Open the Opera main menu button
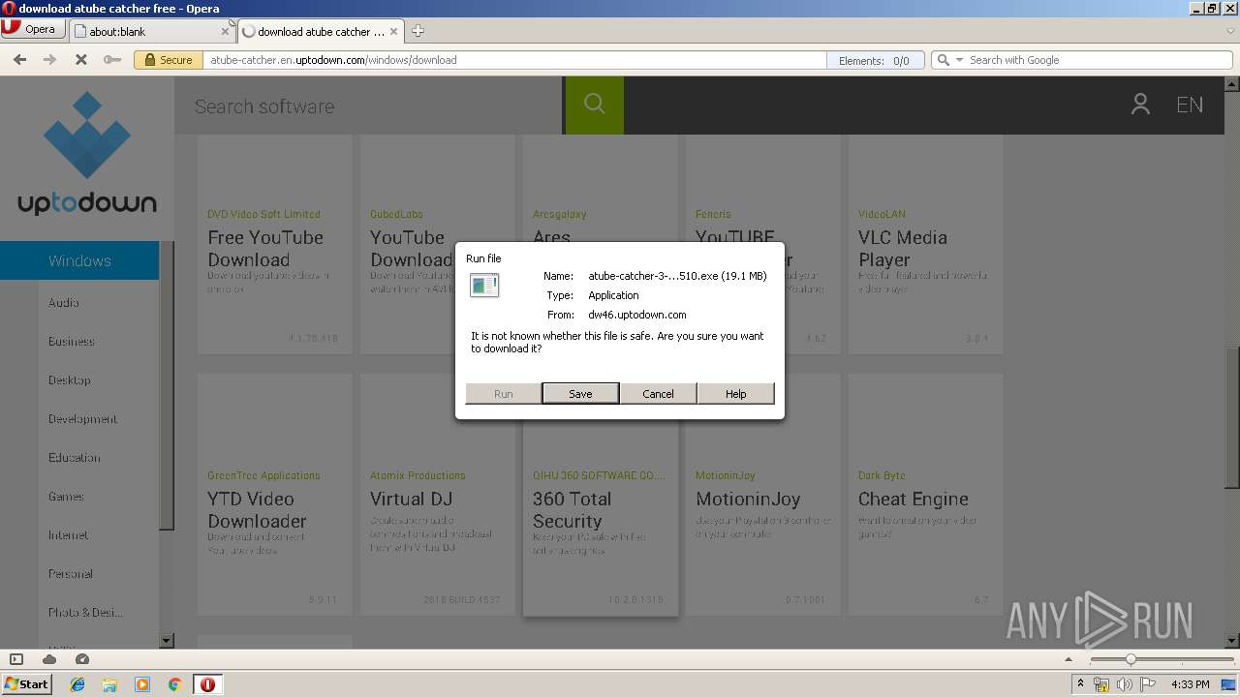 pos(33,29)
